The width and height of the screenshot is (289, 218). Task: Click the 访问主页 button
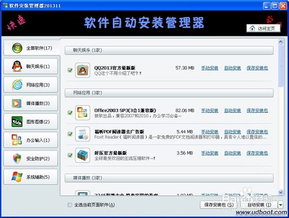tap(264, 28)
